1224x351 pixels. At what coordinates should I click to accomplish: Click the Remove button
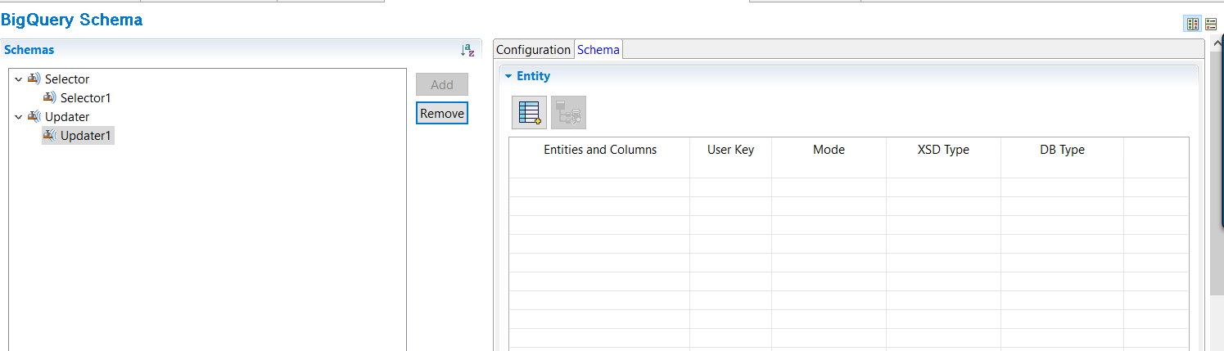click(x=442, y=113)
